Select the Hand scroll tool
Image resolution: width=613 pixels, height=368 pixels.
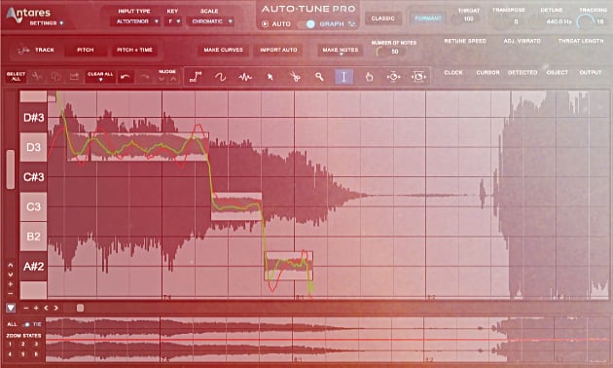pos(369,77)
